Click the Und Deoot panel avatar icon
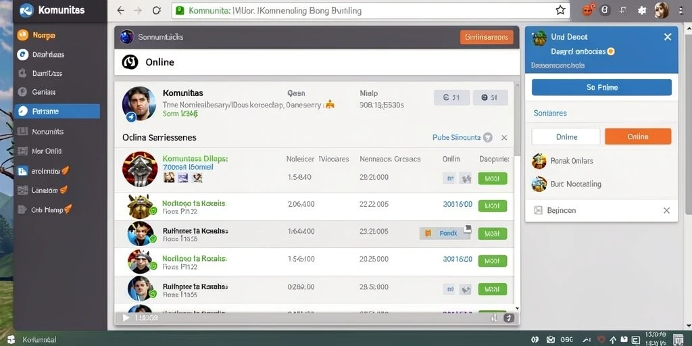 539,39
